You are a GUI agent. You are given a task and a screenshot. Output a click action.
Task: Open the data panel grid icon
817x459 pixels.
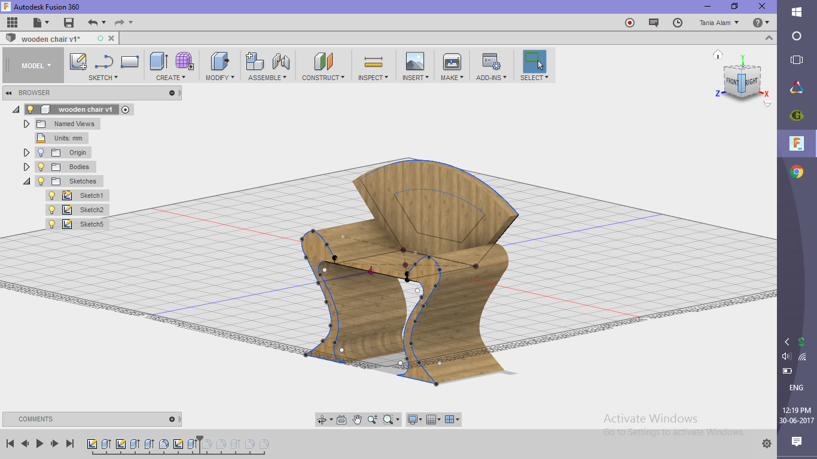tap(12, 23)
